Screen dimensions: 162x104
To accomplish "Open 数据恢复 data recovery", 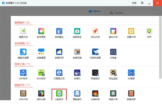I will 131,95.
